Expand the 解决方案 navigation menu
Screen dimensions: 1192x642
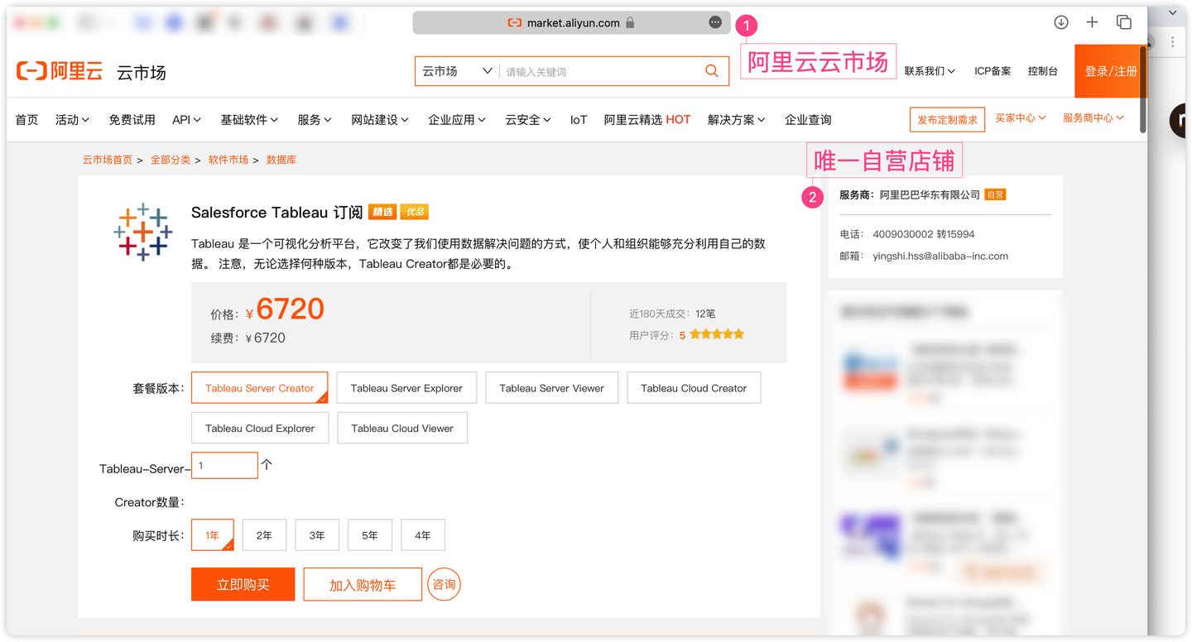(737, 120)
